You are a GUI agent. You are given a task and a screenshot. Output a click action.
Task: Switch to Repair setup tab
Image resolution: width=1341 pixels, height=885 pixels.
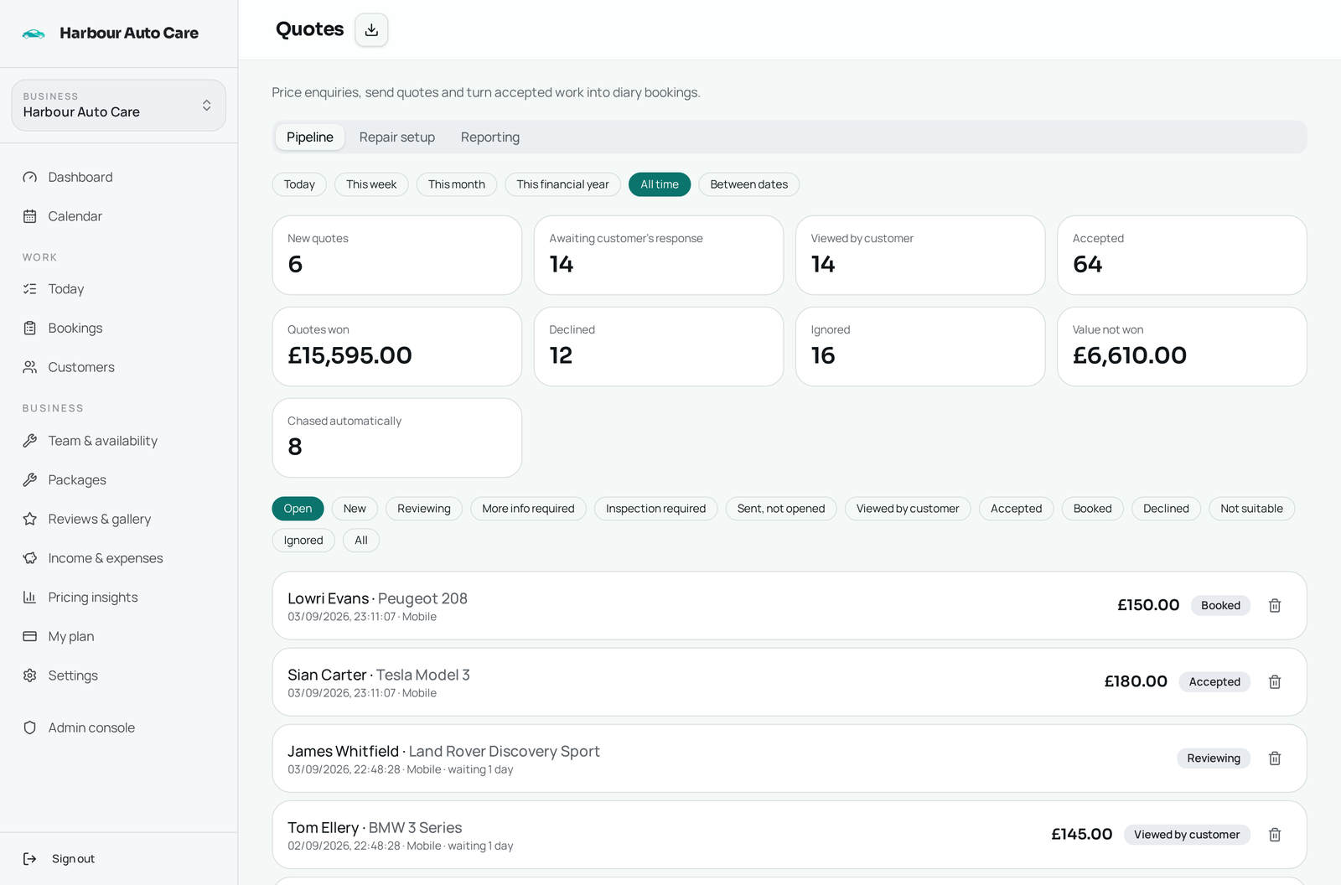click(397, 137)
